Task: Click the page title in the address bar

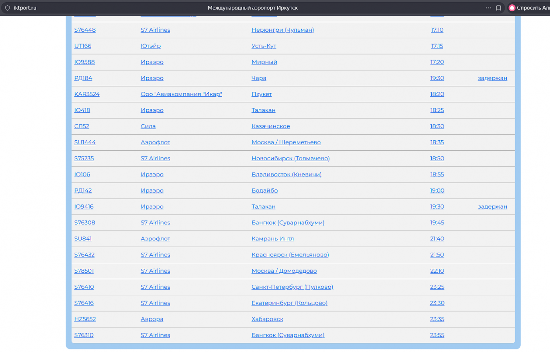Action: [x=252, y=8]
